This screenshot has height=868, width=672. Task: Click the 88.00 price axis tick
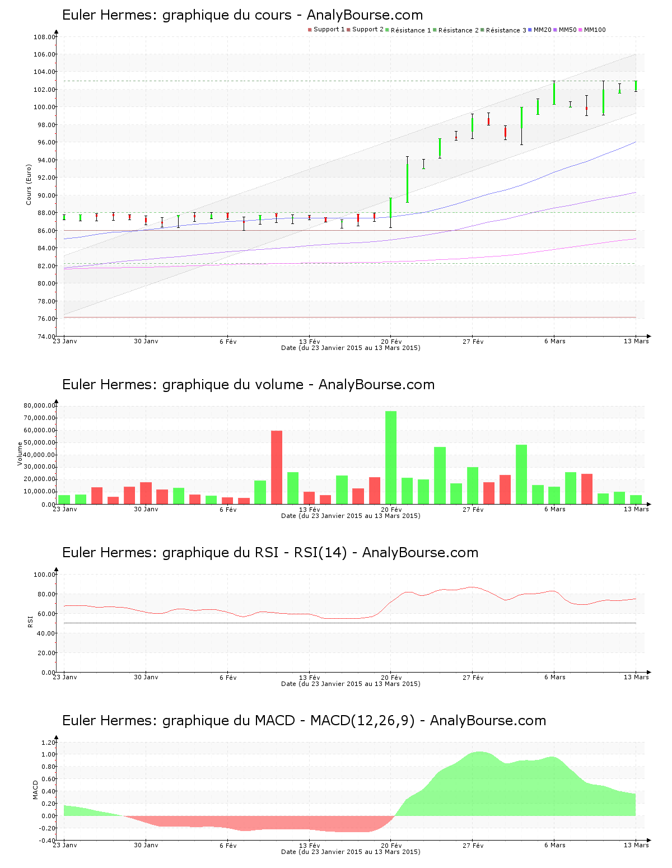click(46, 213)
